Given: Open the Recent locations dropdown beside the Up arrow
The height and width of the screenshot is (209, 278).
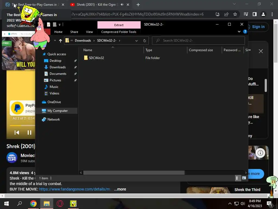Looking at the screenshot, I should click(55, 41).
